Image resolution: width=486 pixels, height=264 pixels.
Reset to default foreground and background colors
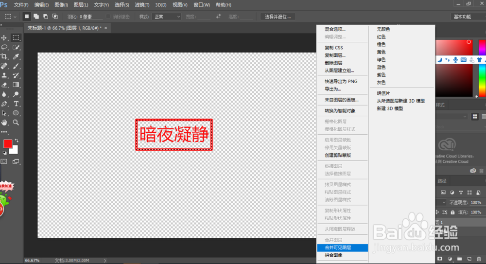click(4, 153)
